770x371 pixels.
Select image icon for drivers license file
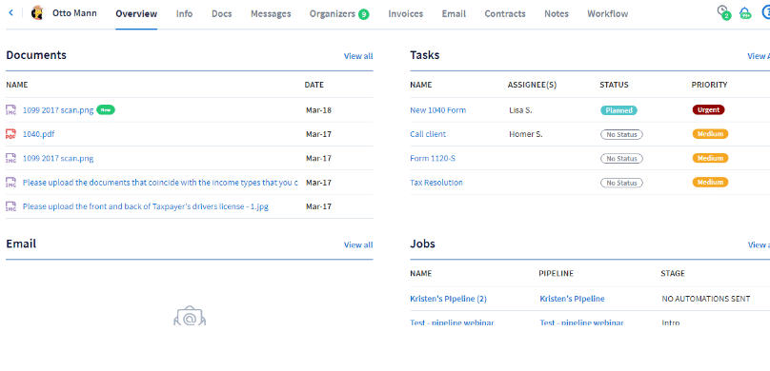coord(10,206)
